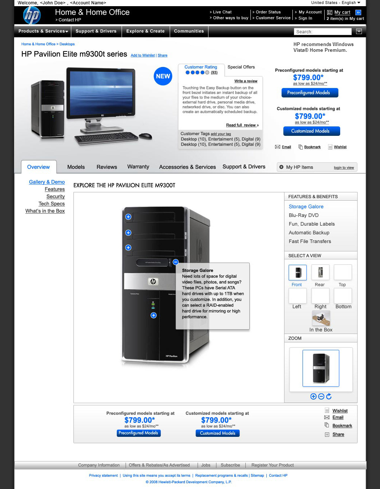Screen dimensions: 380x489
Task: Open the Customer Rating tab
Action: tap(201, 67)
